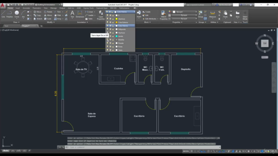Activate the Arc tool
The image size is (278, 156).
[x=23, y=14]
